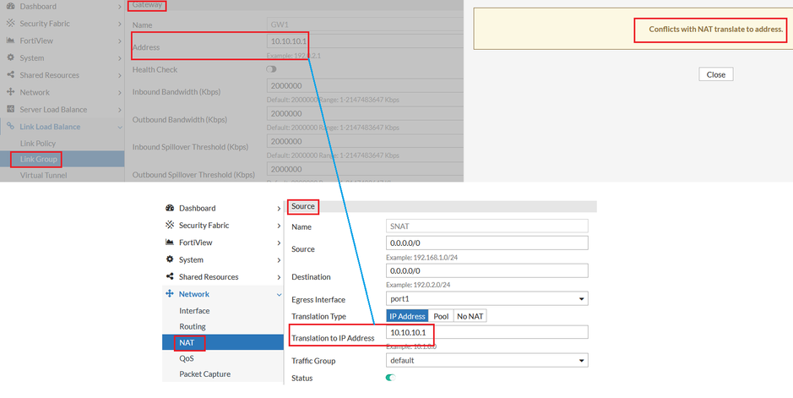Click the Translation to IP Address field
Screen dimensions: 793x398
(x=487, y=332)
